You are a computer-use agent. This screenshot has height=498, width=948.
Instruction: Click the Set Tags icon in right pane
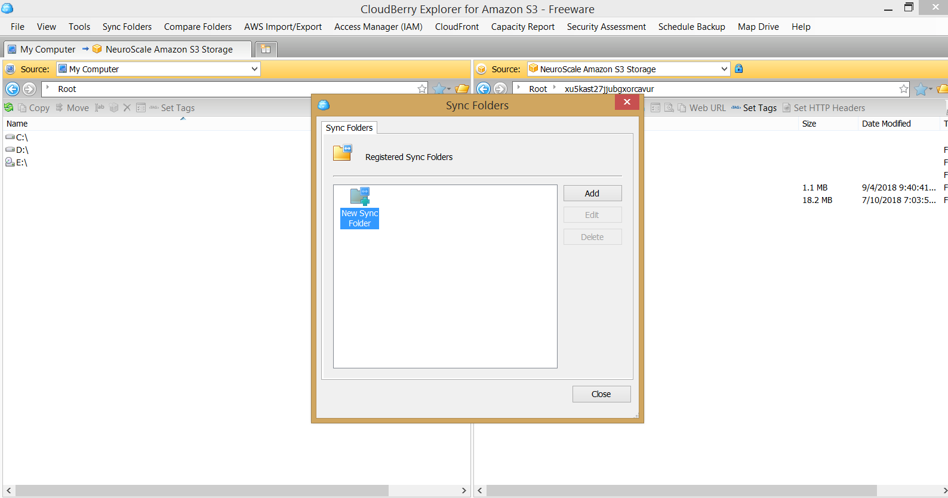click(x=736, y=107)
